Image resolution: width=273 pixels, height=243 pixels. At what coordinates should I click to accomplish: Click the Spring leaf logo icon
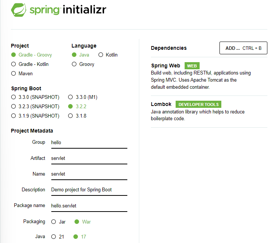[19, 10]
